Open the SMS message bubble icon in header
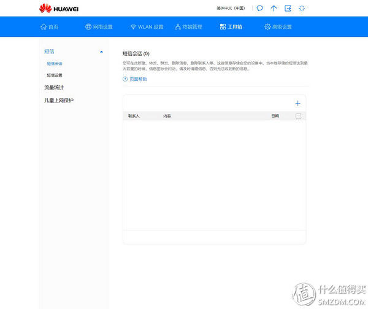This screenshot has width=368, height=309. (x=259, y=9)
